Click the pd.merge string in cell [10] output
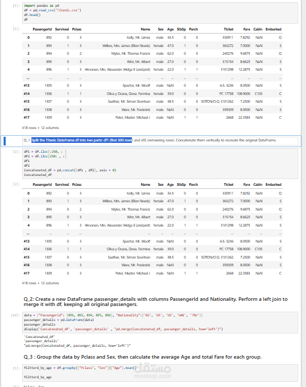The width and height of the screenshot is (306, 387). 77,346
